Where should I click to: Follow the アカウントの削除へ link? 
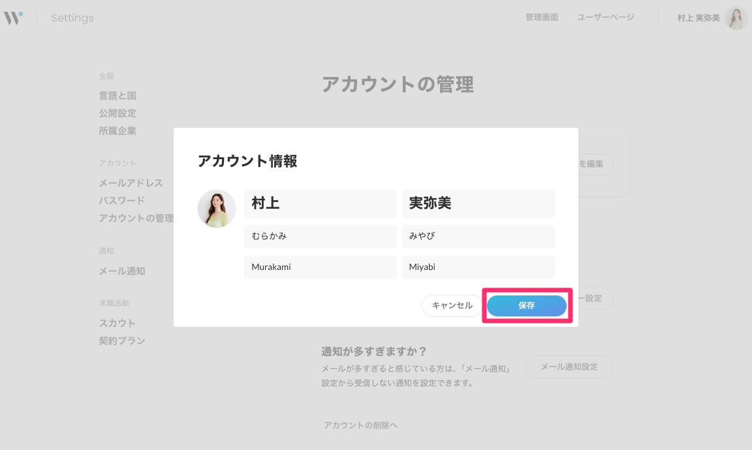click(x=360, y=425)
